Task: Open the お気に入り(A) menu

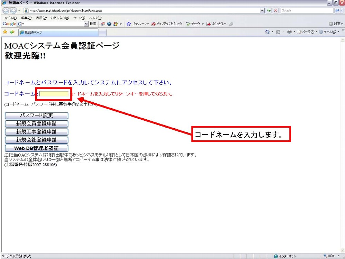Action: (60, 18)
